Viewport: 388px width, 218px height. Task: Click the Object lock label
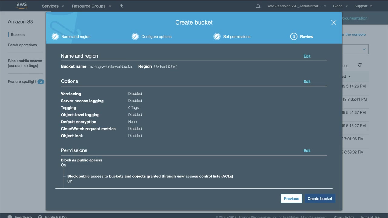[72, 136]
